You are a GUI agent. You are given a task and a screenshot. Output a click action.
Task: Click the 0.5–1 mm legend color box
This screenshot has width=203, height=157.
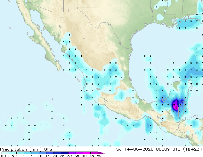[x=13, y=153]
